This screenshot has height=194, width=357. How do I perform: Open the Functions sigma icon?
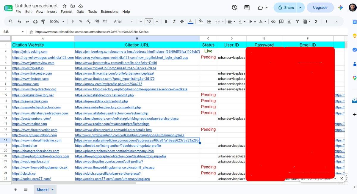(316, 21)
